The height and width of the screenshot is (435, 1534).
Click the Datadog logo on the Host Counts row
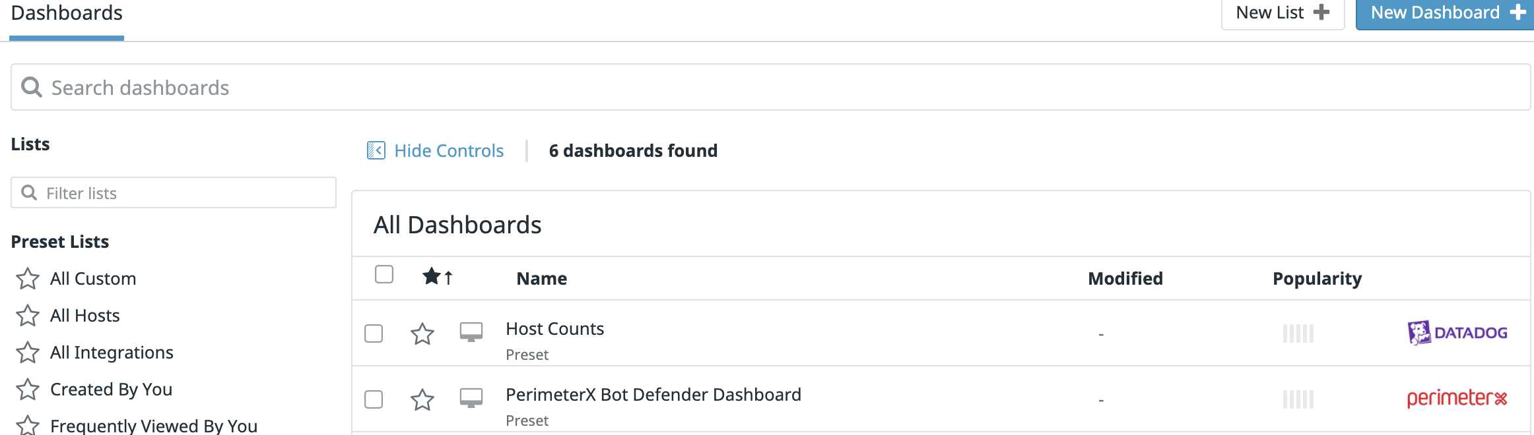point(1456,332)
